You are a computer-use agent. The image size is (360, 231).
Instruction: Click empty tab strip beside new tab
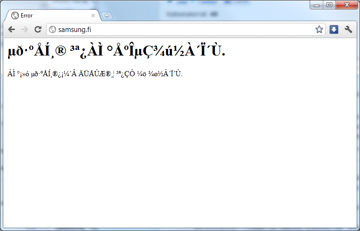coord(212,16)
